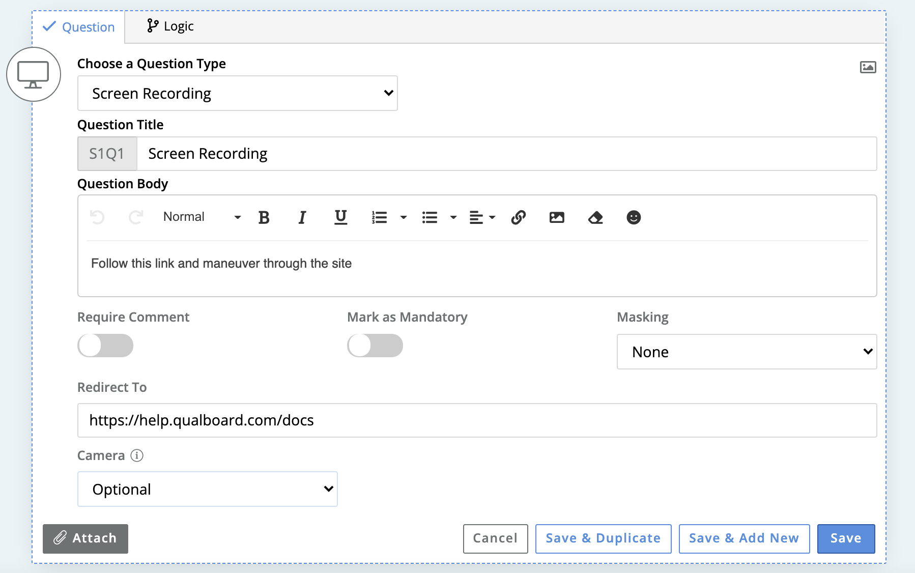915x573 pixels.
Task: Click the Cancel button
Action: 495,538
